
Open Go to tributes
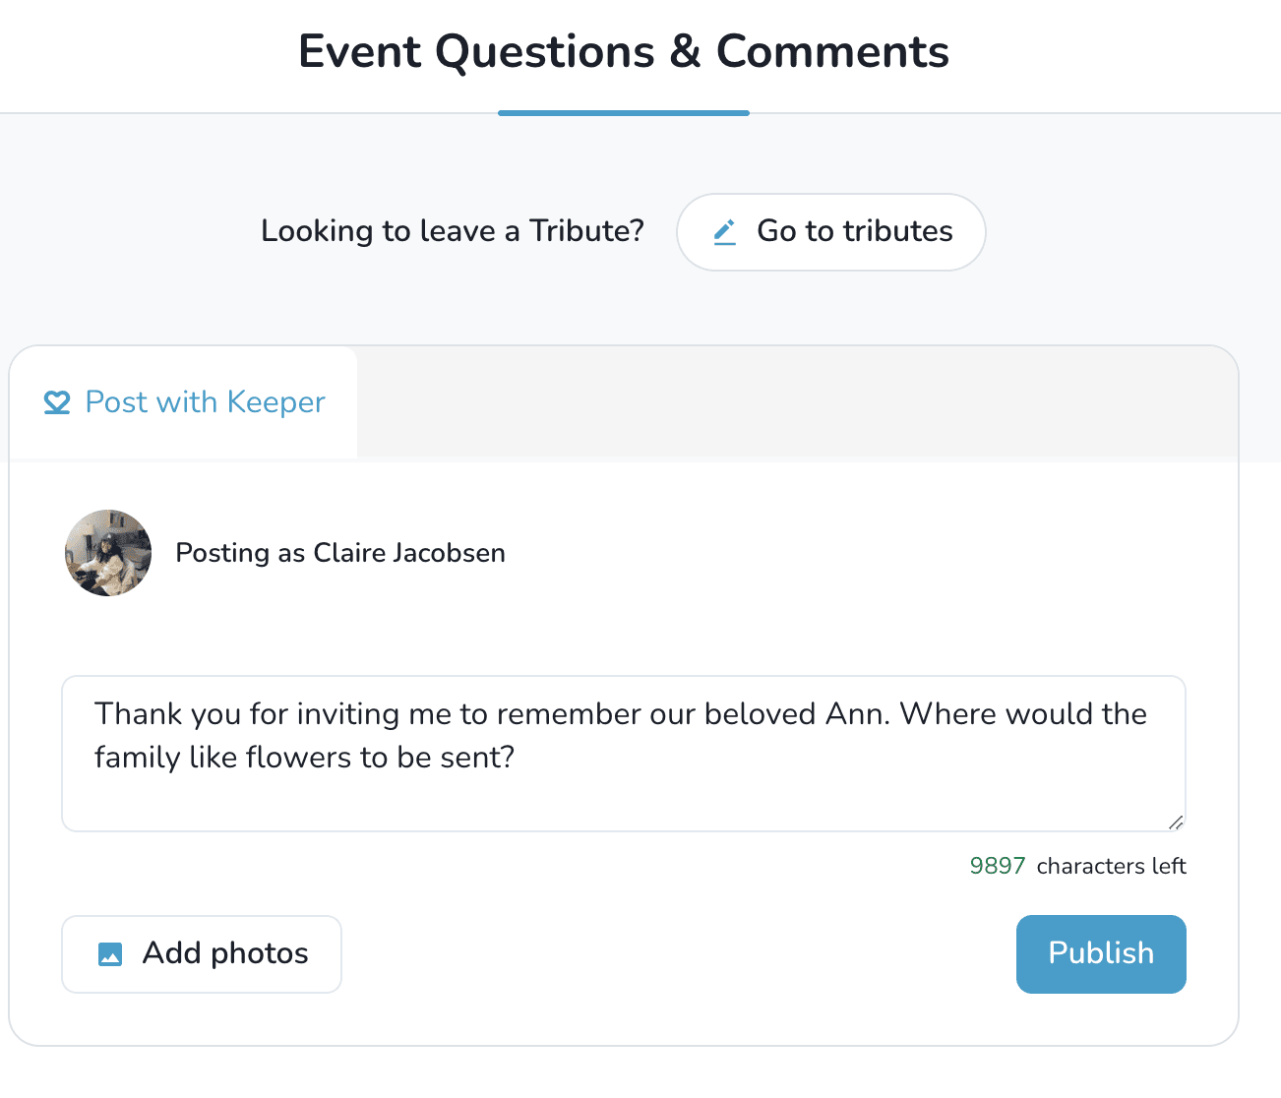(x=830, y=232)
